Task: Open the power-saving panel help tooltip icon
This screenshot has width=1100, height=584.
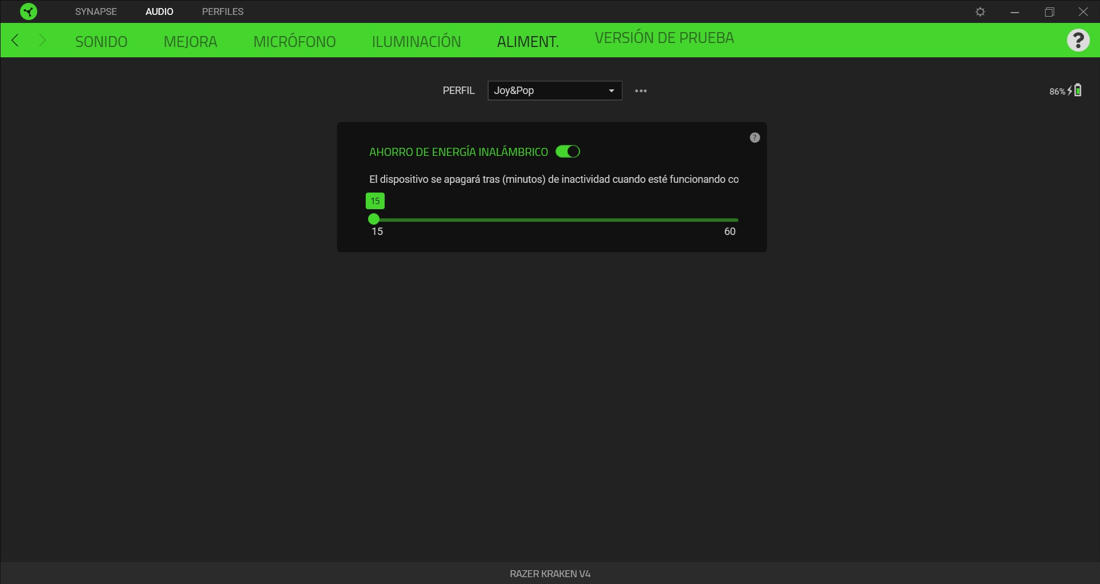Action: coord(754,138)
